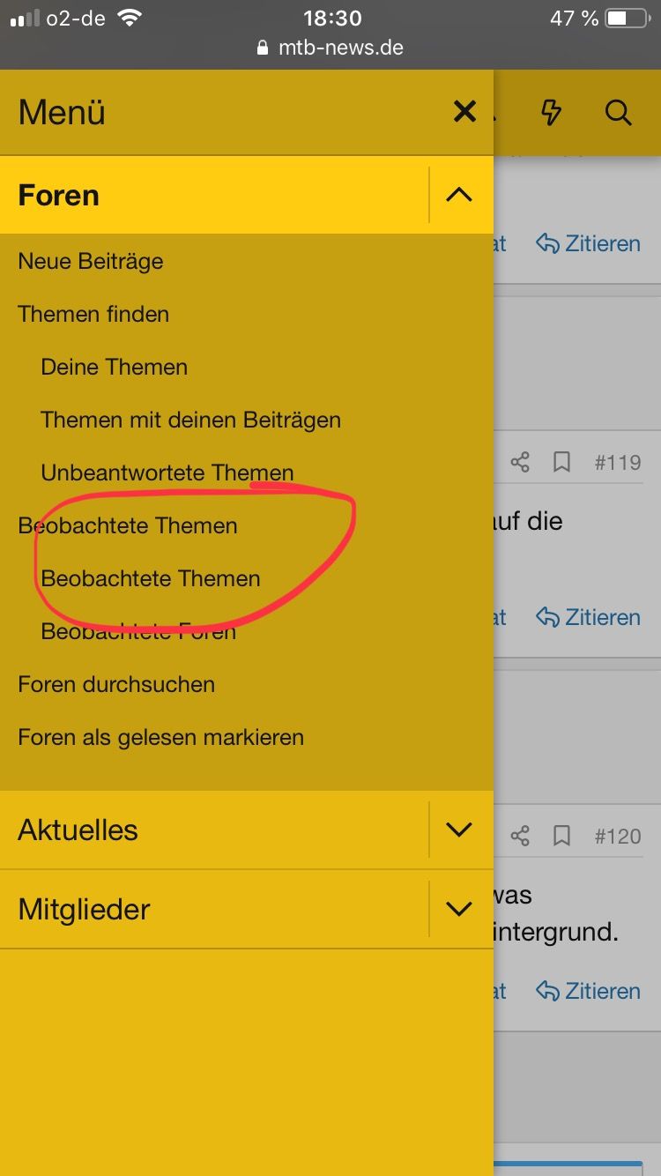Open Neue Beiträge
661x1176 pixels.
(91, 261)
